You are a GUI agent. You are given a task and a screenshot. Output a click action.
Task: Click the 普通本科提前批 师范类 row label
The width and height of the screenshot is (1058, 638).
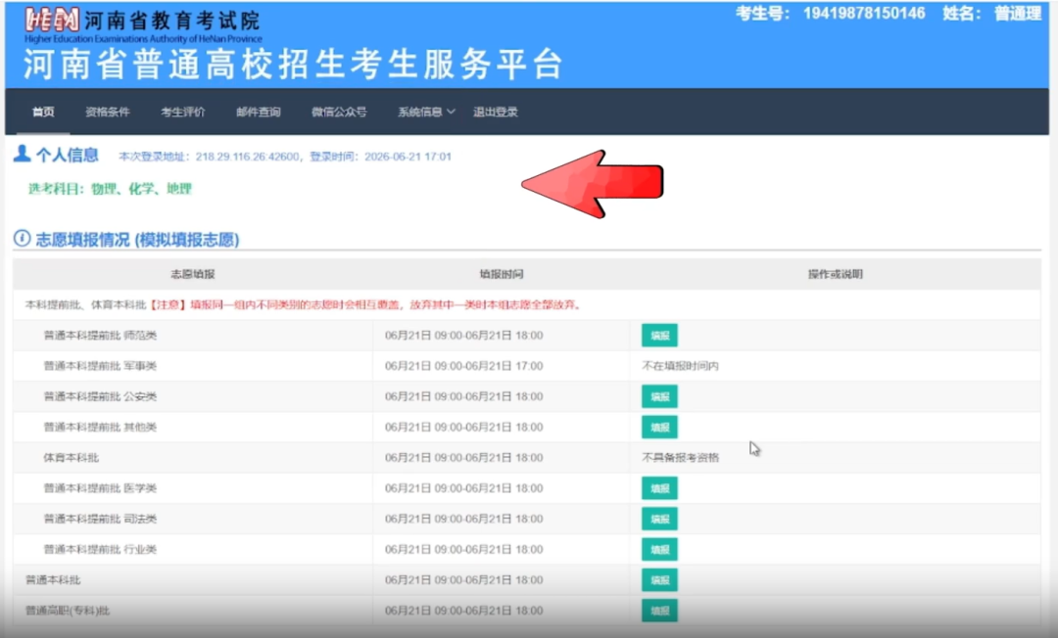click(x=100, y=336)
